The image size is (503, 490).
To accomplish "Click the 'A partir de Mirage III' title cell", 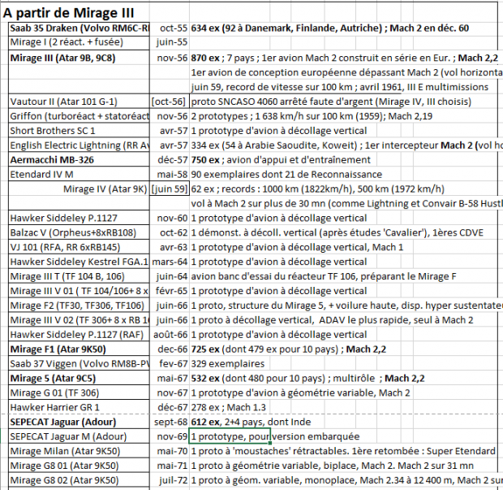I will (x=69, y=14).
